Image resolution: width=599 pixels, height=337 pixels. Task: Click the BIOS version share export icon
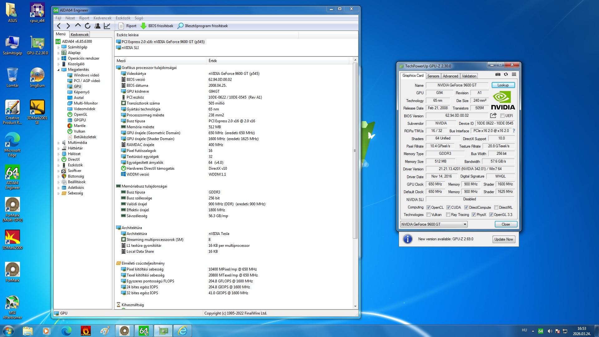point(493,115)
